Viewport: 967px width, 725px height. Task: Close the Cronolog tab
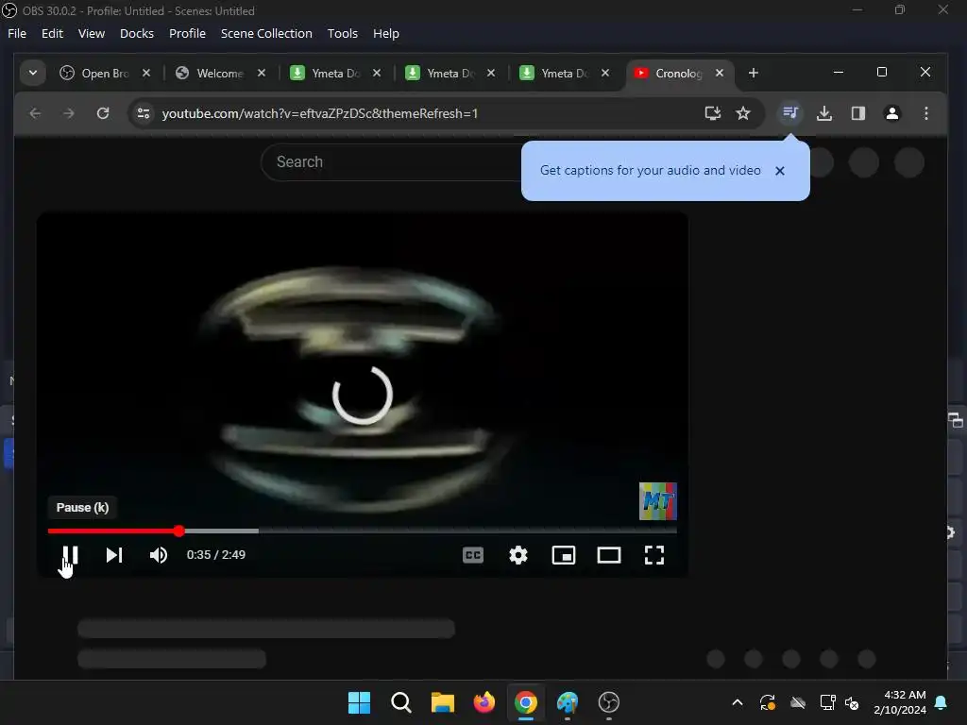719,74
